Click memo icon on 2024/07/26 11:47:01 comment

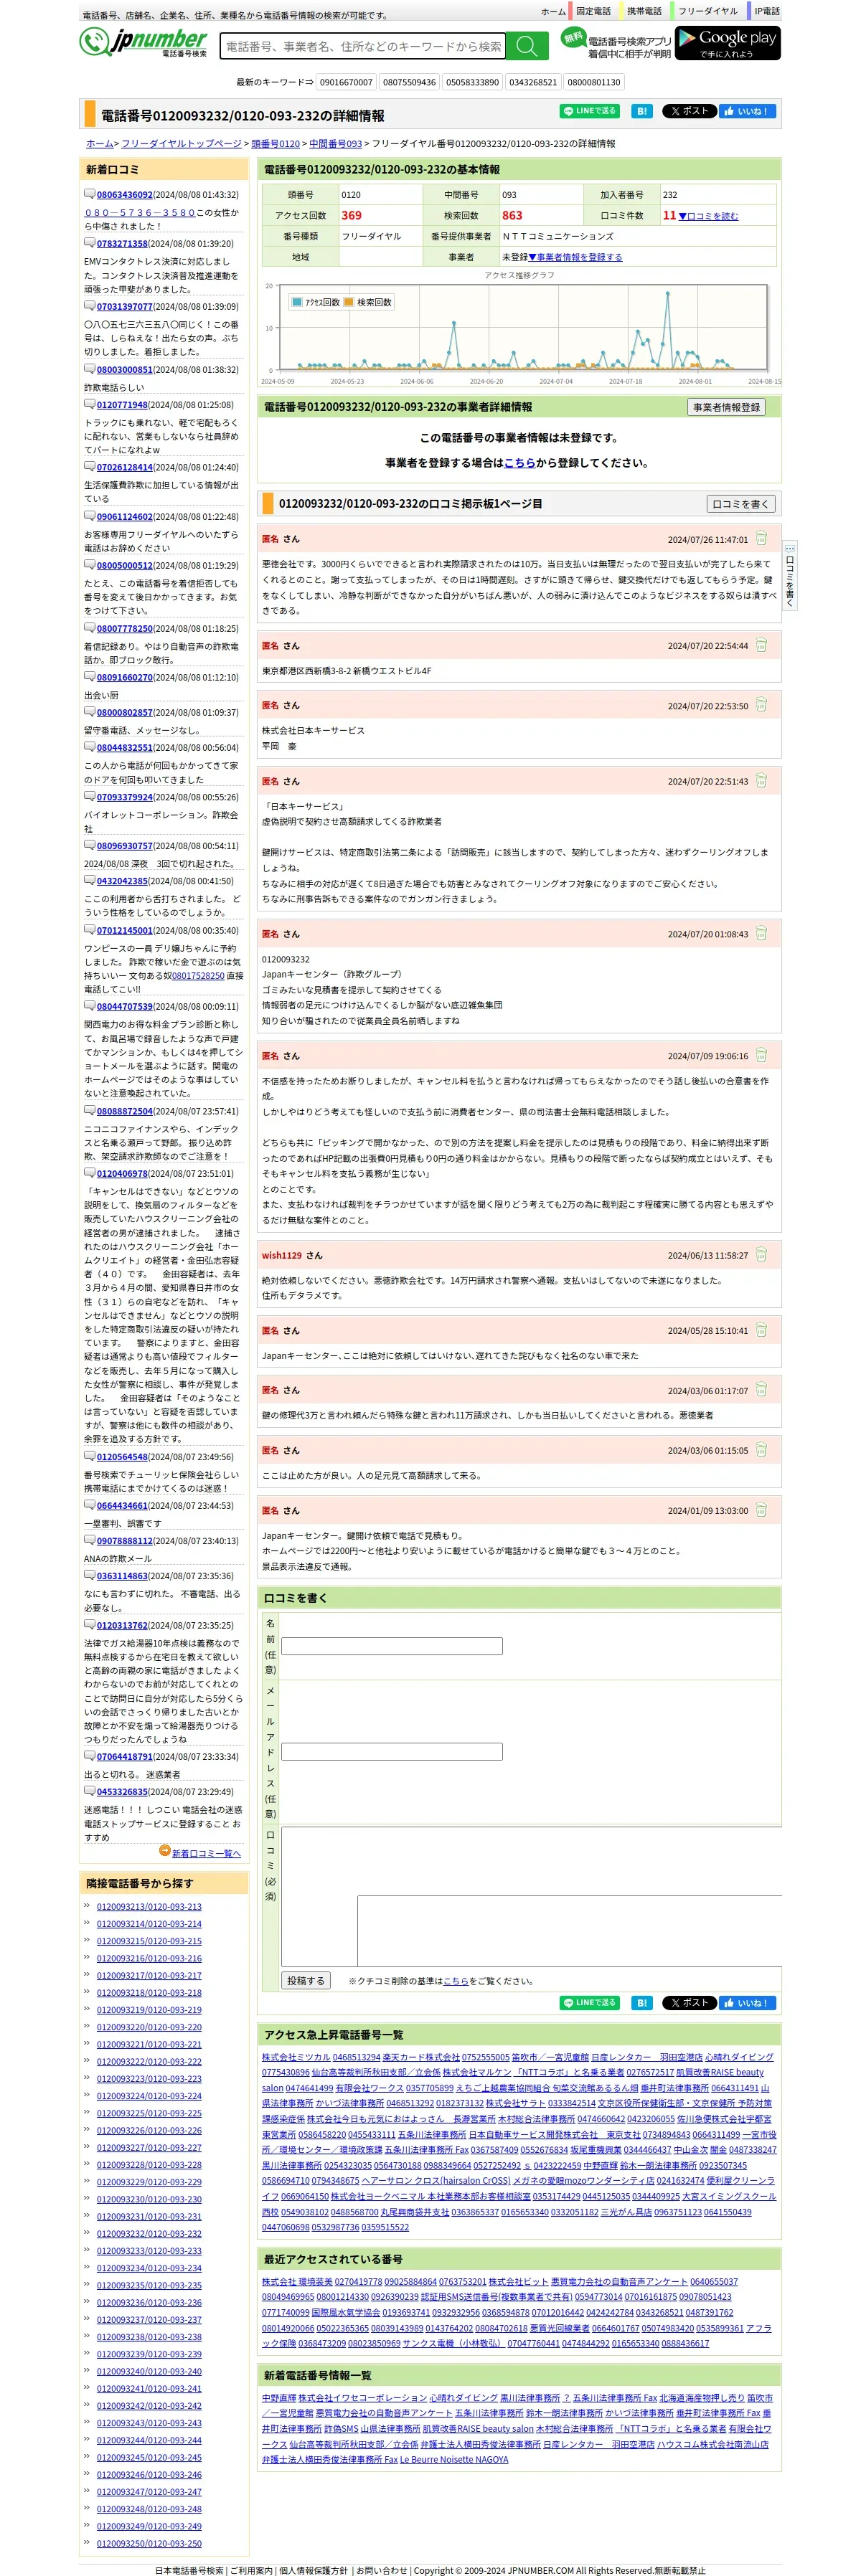(x=761, y=538)
